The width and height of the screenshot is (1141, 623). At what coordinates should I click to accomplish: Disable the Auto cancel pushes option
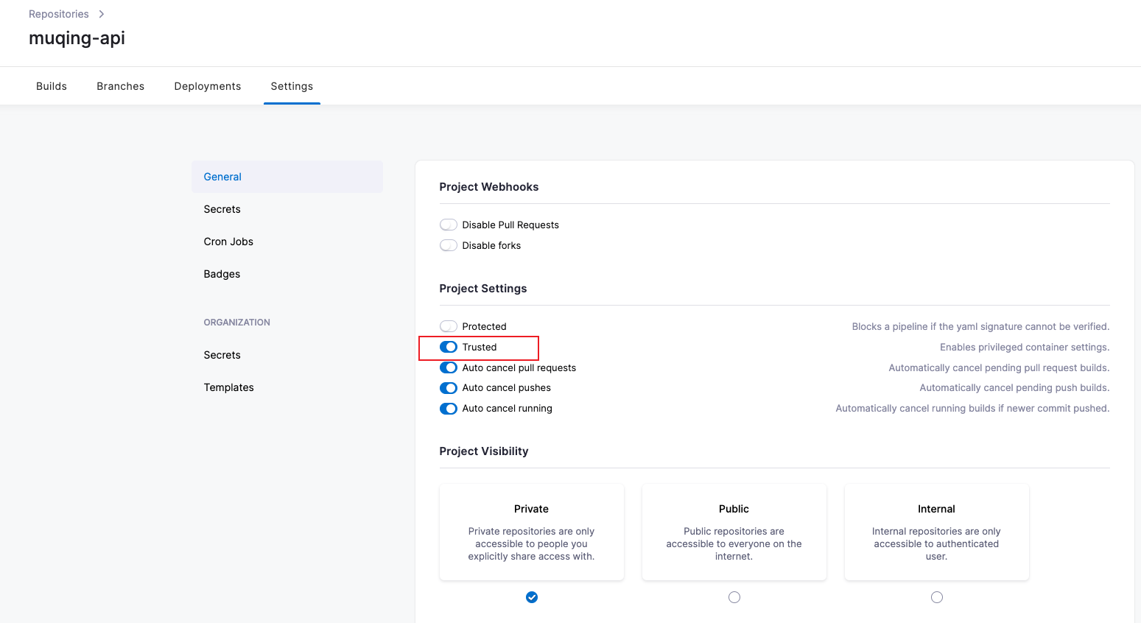pyautogui.click(x=449, y=388)
